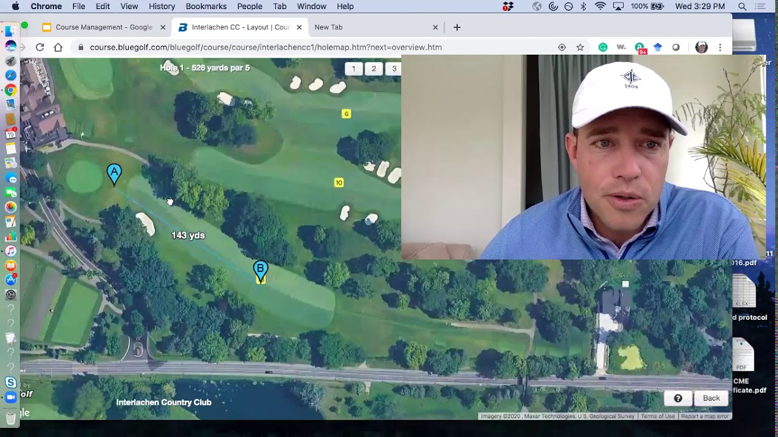Open the Apple menu
Screen dimensions: 778x437
point(15,7)
